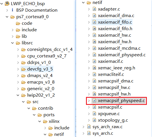Select the xpqueue.c file
The width and height of the screenshot is (152, 137).
[109, 114]
